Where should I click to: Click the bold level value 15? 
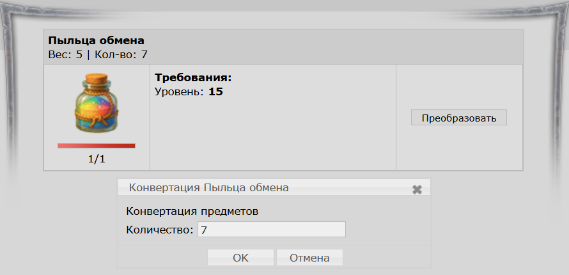pyautogui.click(x=215, y=92)
